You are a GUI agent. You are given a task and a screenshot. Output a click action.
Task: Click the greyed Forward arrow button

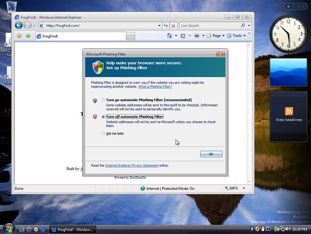[28, 26]
